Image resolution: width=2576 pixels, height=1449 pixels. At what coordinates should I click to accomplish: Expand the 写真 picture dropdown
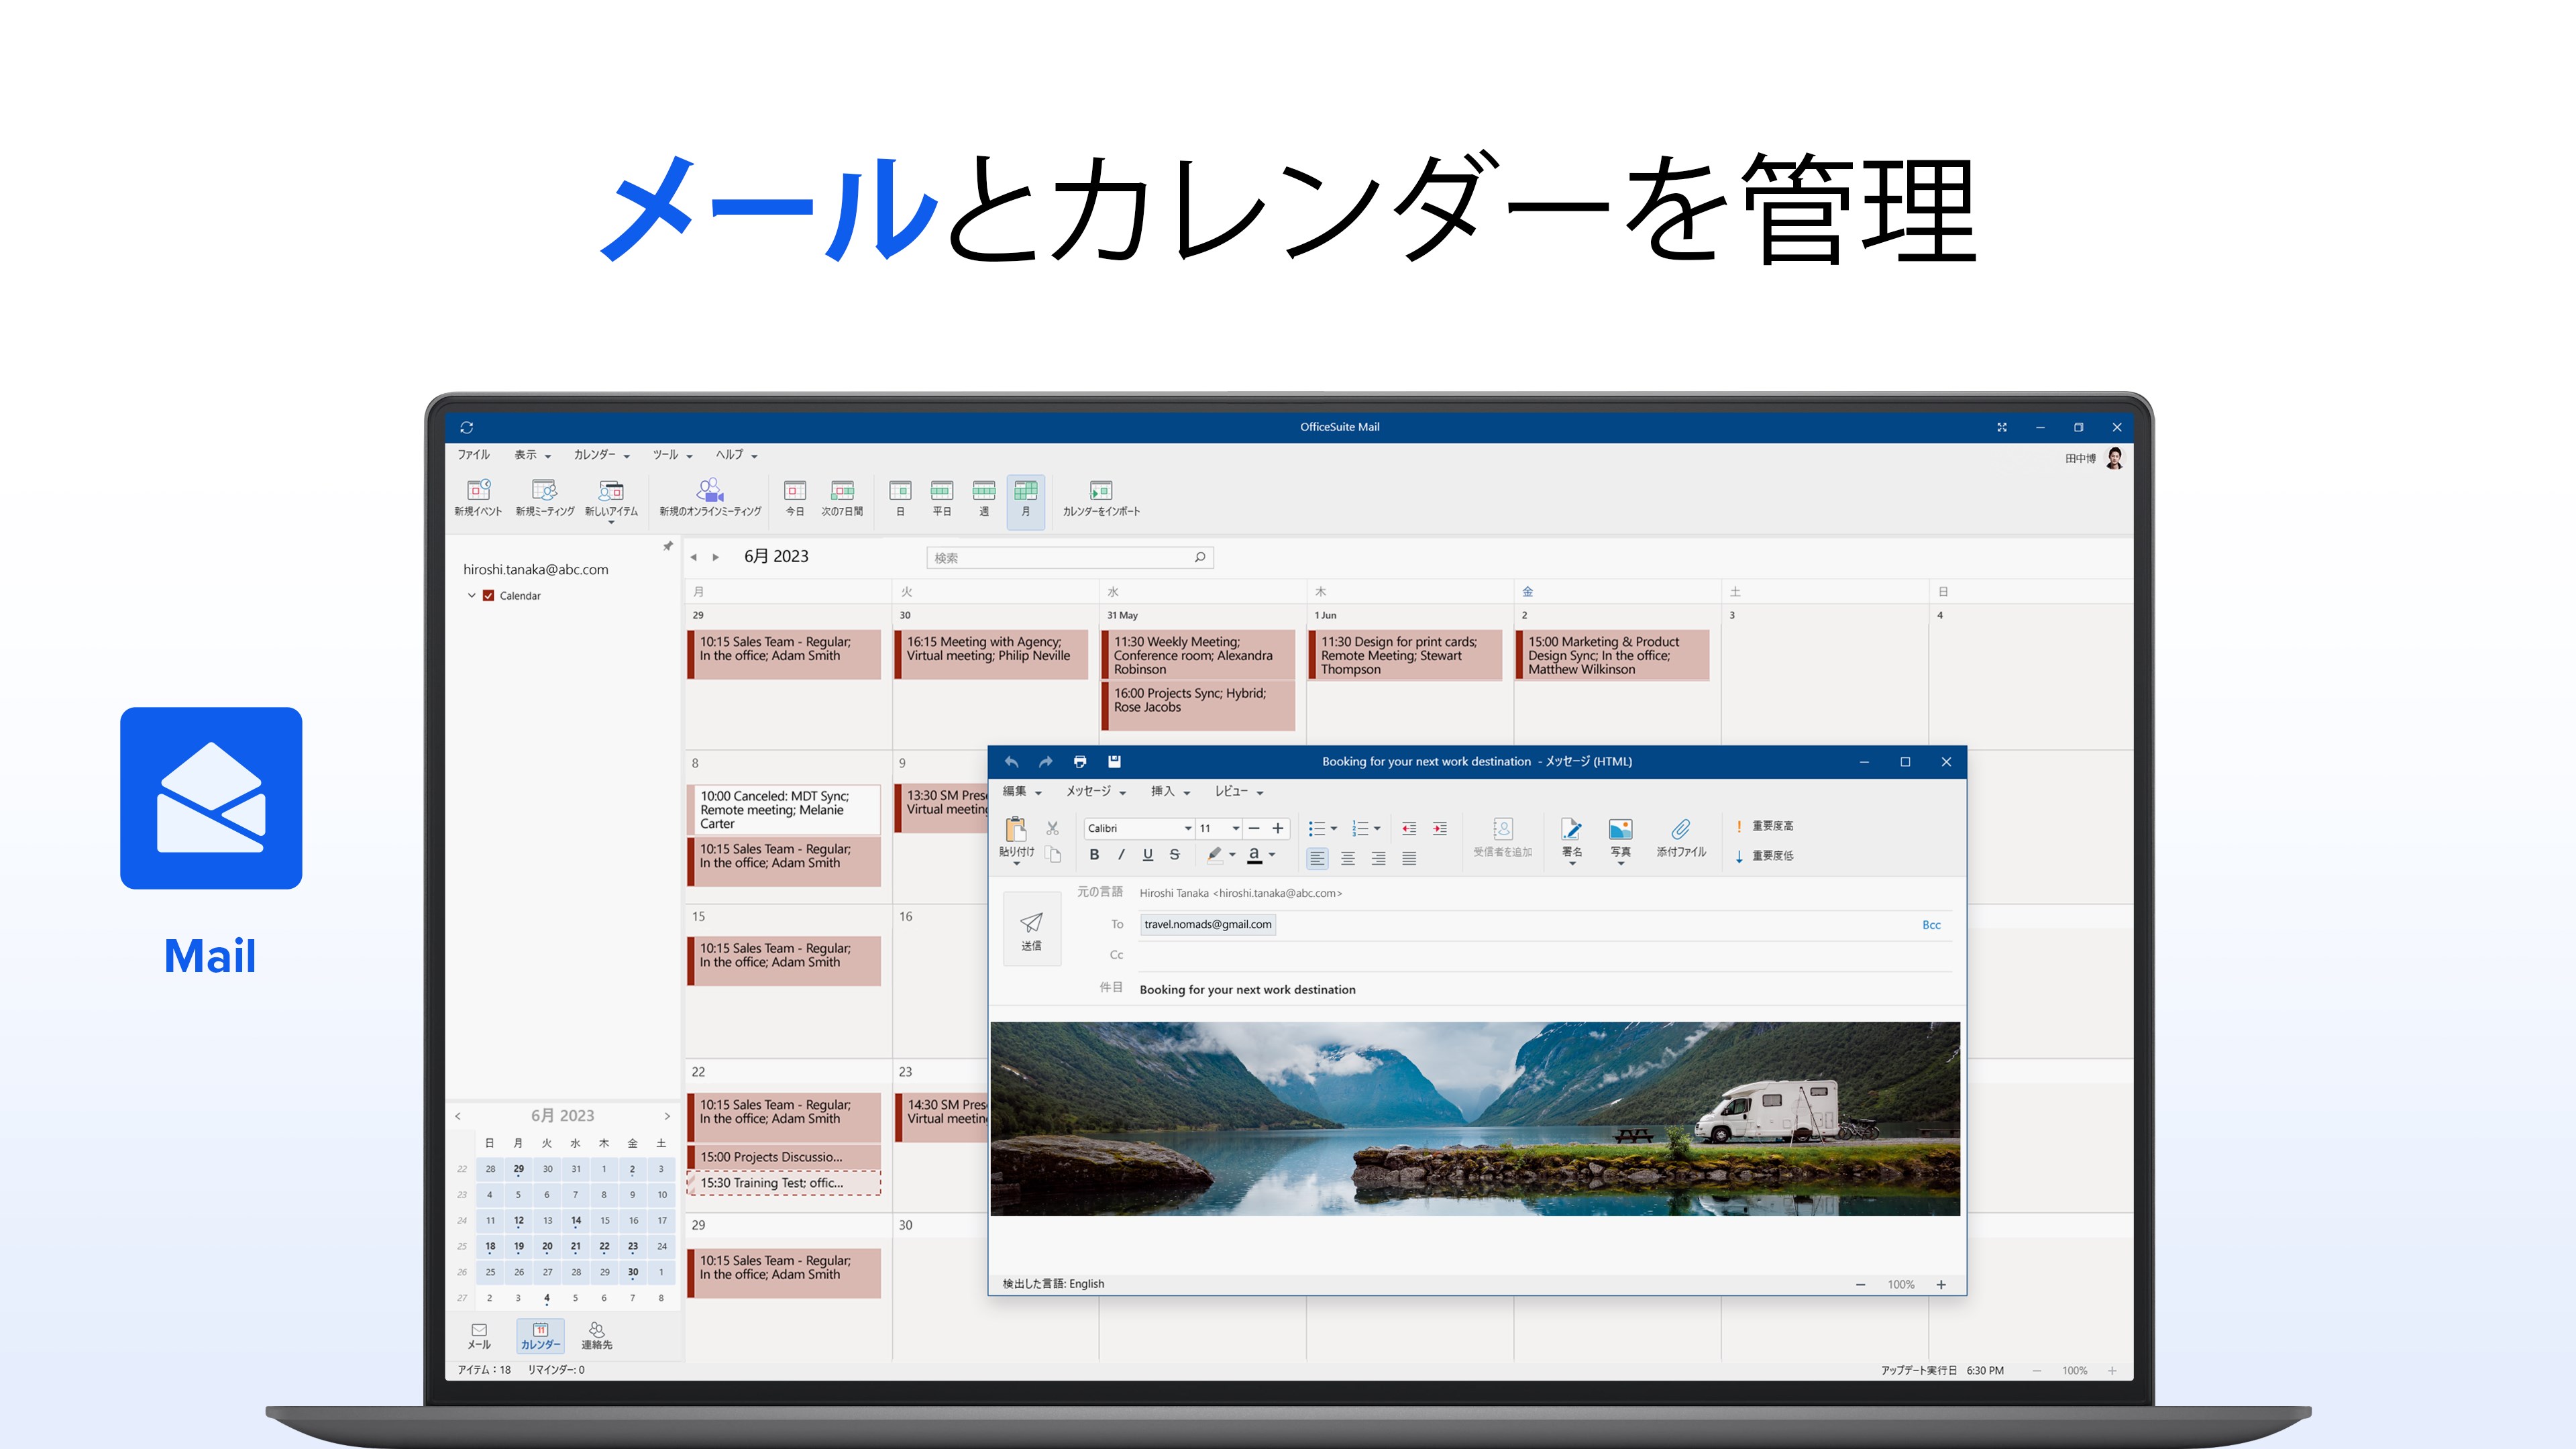[1621, 864]
